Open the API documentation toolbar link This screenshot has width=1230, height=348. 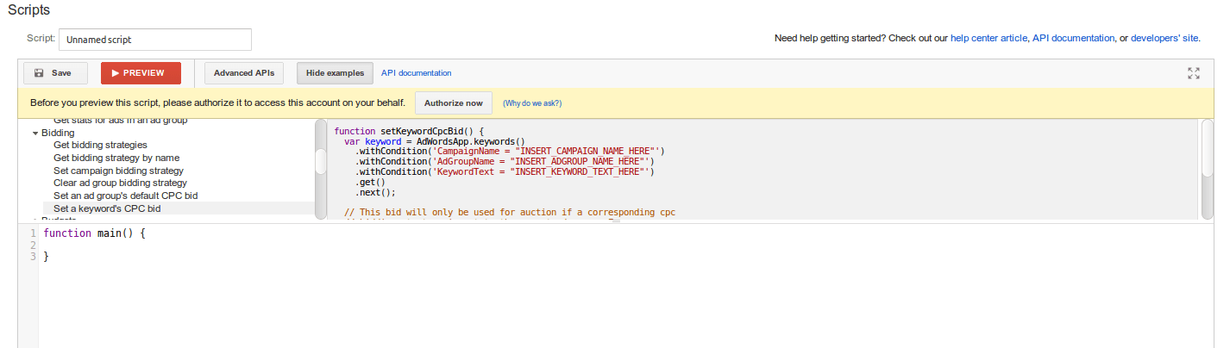point(416,73)
